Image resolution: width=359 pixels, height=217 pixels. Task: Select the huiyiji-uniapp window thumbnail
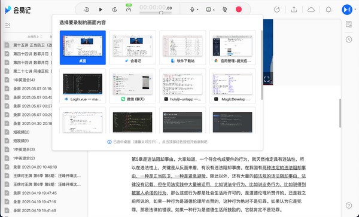click(x=182, y=86)
